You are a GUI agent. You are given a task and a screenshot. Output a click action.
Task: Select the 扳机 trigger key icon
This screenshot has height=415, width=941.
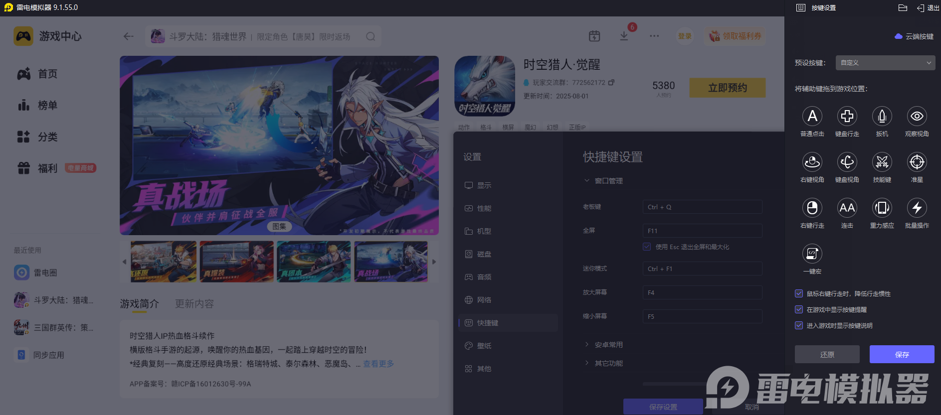(882, 116)
